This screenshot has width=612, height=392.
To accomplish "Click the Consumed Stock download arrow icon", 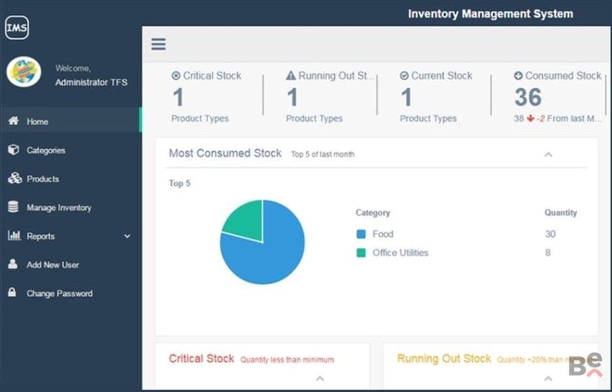I will (x=518, y=76).
